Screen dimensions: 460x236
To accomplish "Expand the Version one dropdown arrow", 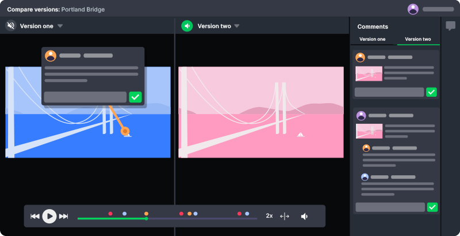I will 60,26.
